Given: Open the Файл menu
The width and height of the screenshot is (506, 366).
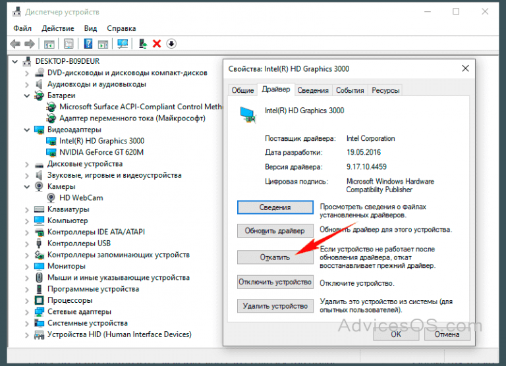Looking at the screenshot, I should [22, 28].
